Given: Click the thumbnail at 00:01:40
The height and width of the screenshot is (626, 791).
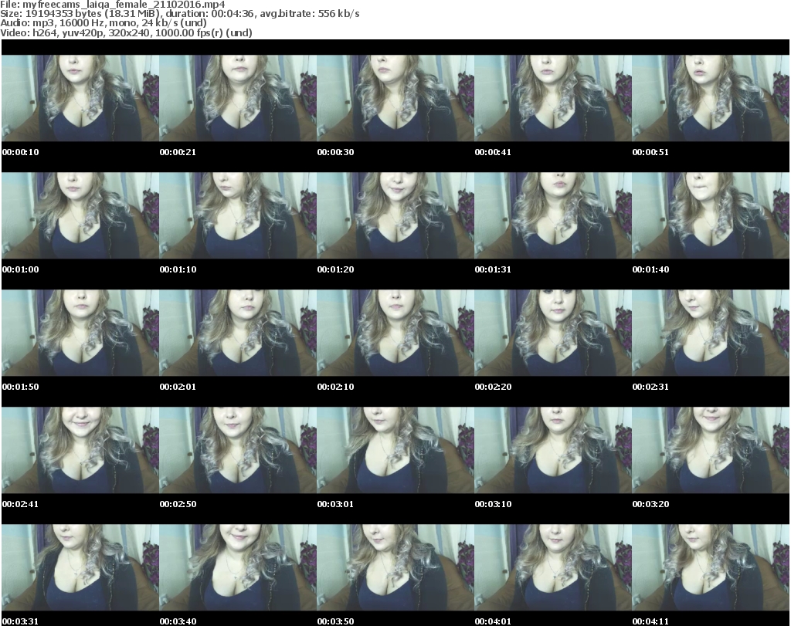Looking at the screenshot, I should tap(711, 215).
